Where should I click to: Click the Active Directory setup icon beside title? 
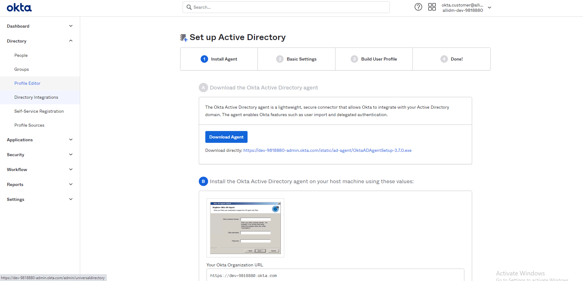(184, 38)
